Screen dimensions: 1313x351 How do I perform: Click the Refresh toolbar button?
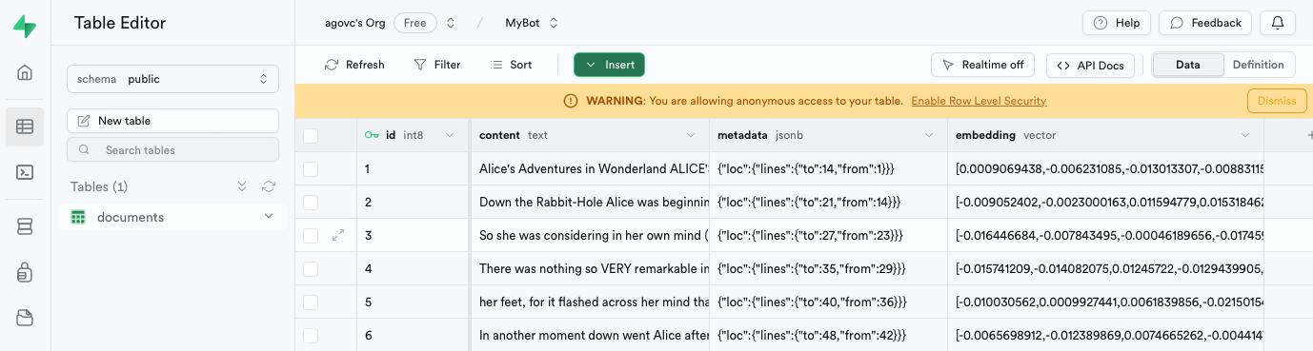(x=354, y=65)
